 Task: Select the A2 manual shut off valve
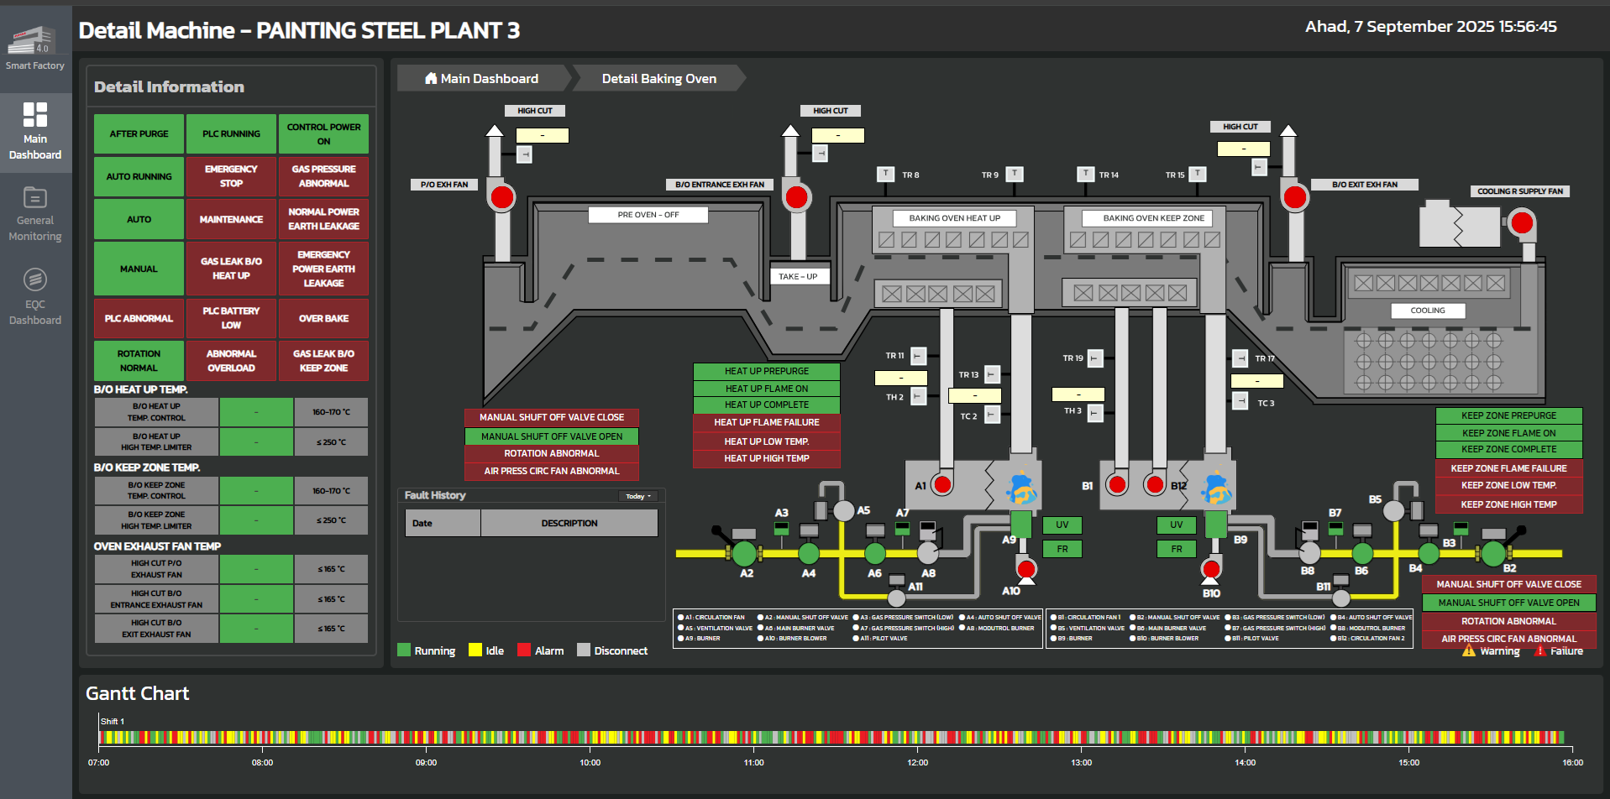744,553
